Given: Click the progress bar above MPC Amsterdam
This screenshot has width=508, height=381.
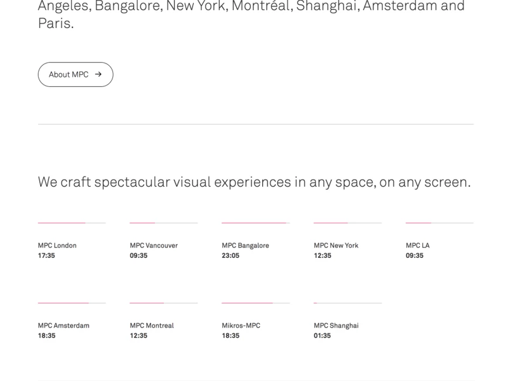Looking at the screenshot, I should [72, 303].
